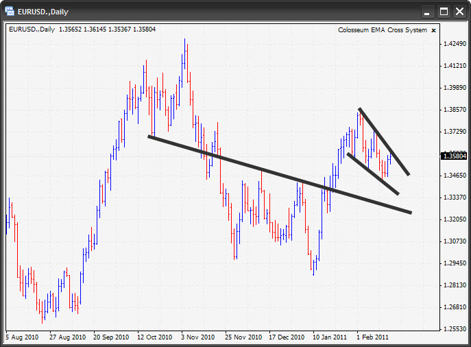Click the 25 Nov 2010 date label

243,337
